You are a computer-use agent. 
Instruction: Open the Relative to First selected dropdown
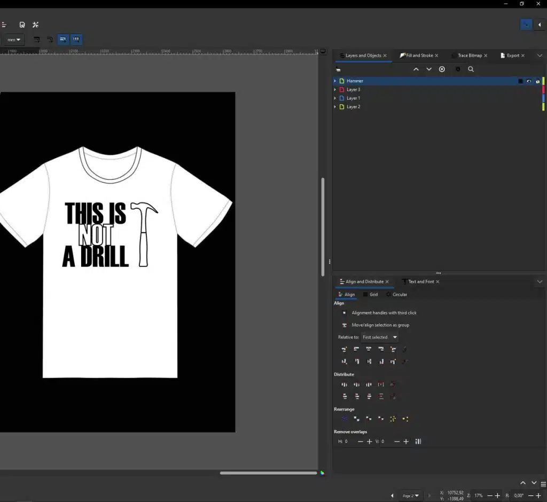[380, 338]
